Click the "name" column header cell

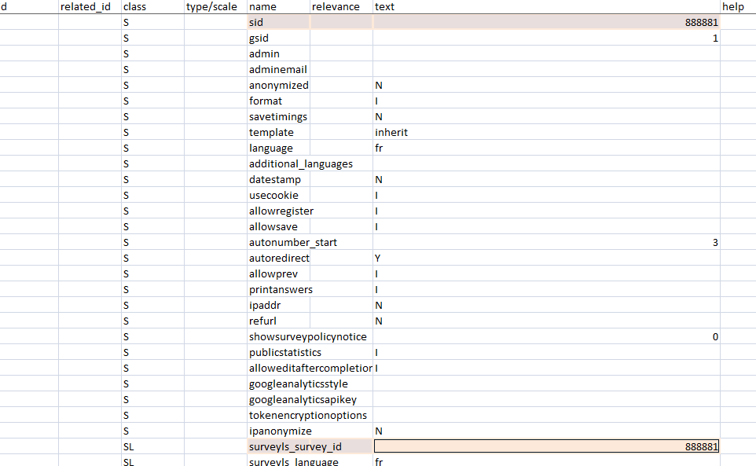pyautogui.click(x=278, y=7)
